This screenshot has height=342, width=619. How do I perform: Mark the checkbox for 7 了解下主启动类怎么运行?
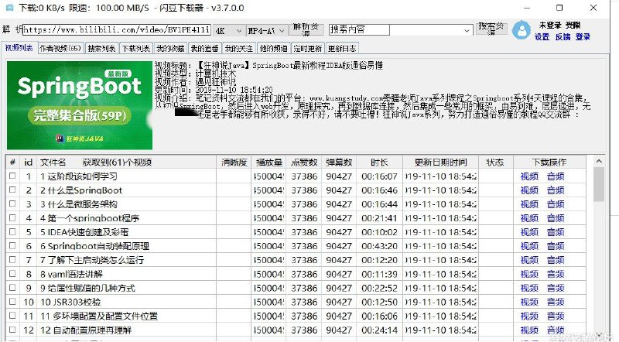(x=12, y=259)
